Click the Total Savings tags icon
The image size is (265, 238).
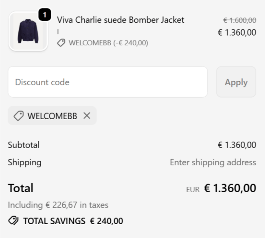click(x=13, y=221)
